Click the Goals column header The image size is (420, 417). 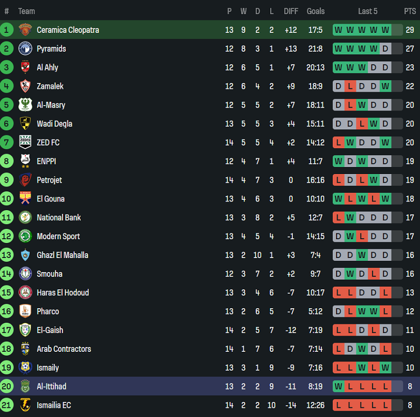tap(316, 11)
